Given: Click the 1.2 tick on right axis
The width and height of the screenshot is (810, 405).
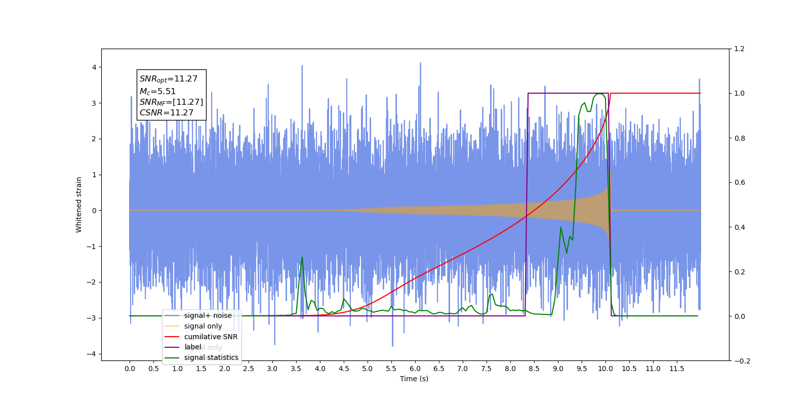Looking at the screenshot, I should (739, 49).
